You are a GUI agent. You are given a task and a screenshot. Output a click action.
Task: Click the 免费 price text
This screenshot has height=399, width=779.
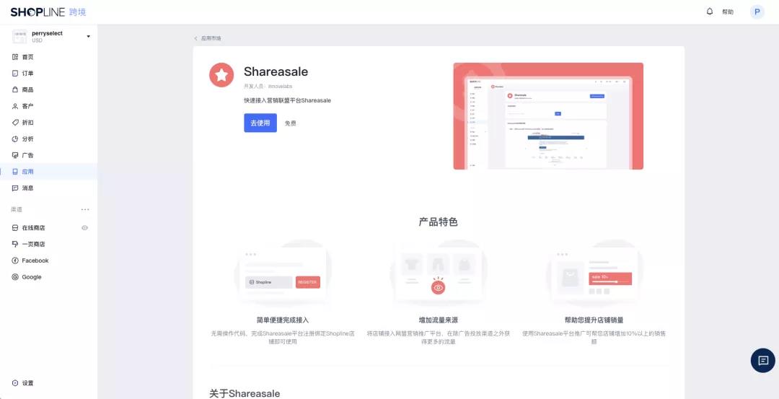[x=291, y=123]
